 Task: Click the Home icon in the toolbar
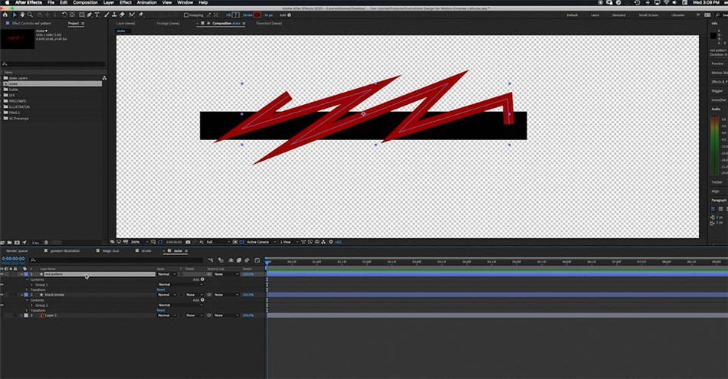[x=5, y=15]
